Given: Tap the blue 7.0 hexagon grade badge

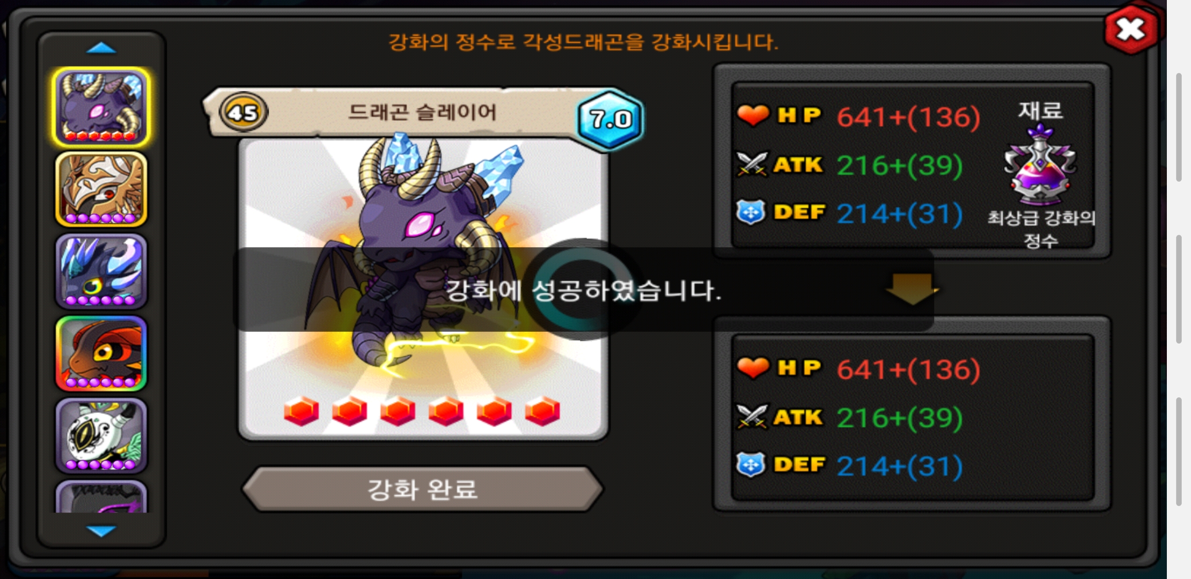Looking at the screenshot, I should click(x=610, y=119).
